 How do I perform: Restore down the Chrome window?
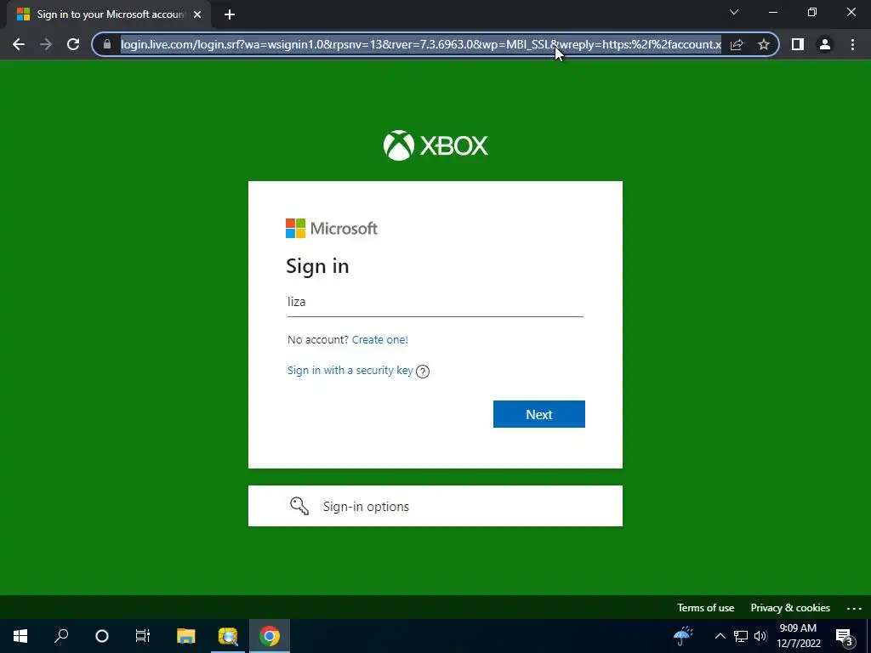coord(812,12)
